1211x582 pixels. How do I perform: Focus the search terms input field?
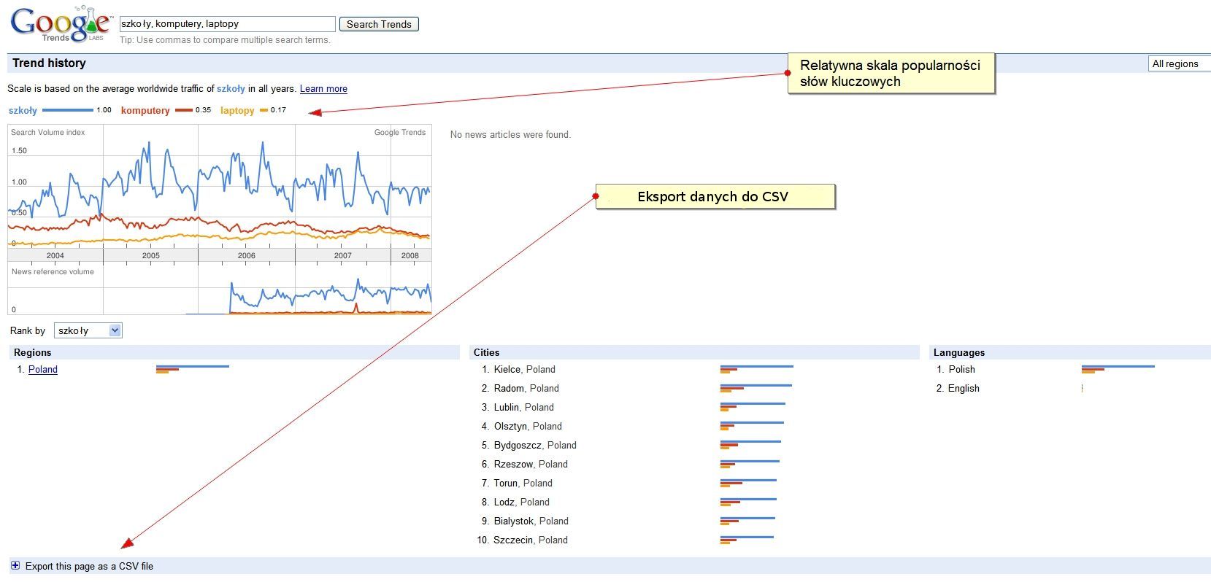227,24
